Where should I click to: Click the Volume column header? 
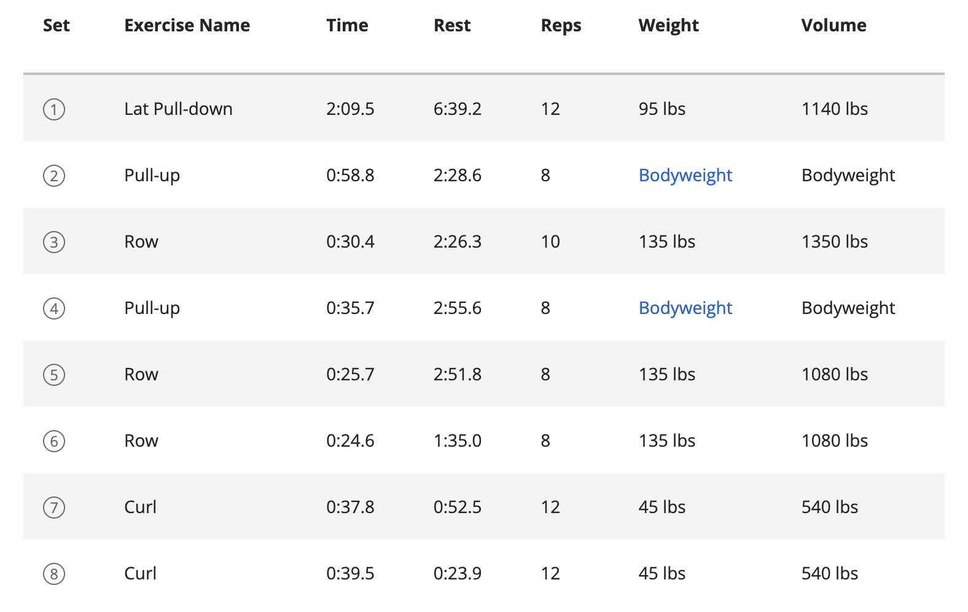pos(833,26)
